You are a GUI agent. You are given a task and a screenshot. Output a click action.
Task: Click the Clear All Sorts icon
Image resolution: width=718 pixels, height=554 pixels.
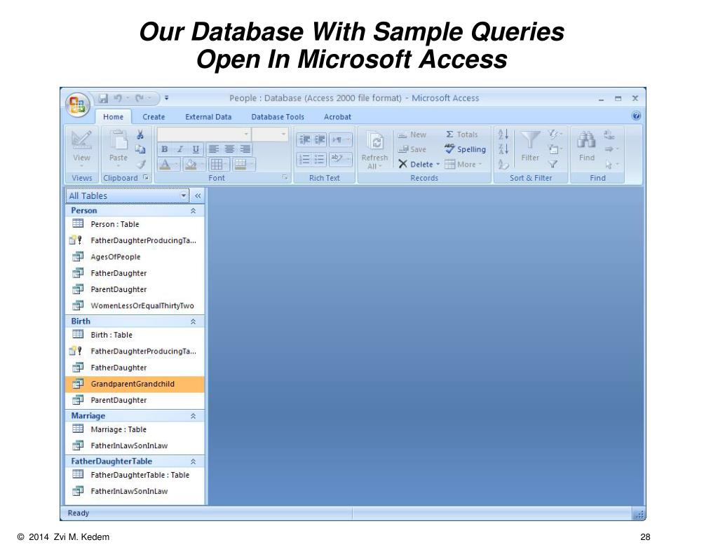tap(503, 164)
